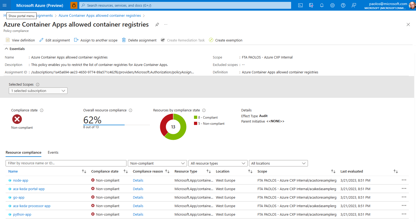Viewport: 416px width, 222px height.
Task: Click the paolos account avatar
Action: pyautogui.click(x=412, y=5)
